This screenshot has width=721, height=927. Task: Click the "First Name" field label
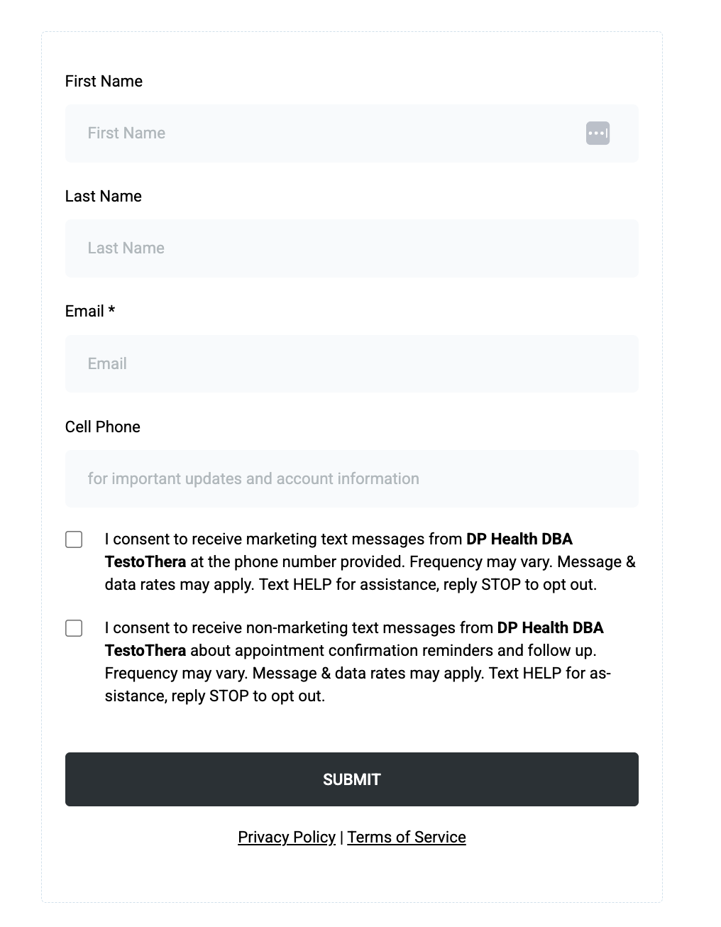pyautogui.click(x=104, y=82)
